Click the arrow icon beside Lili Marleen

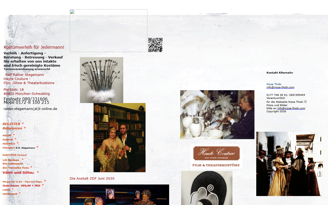point(23,159)
